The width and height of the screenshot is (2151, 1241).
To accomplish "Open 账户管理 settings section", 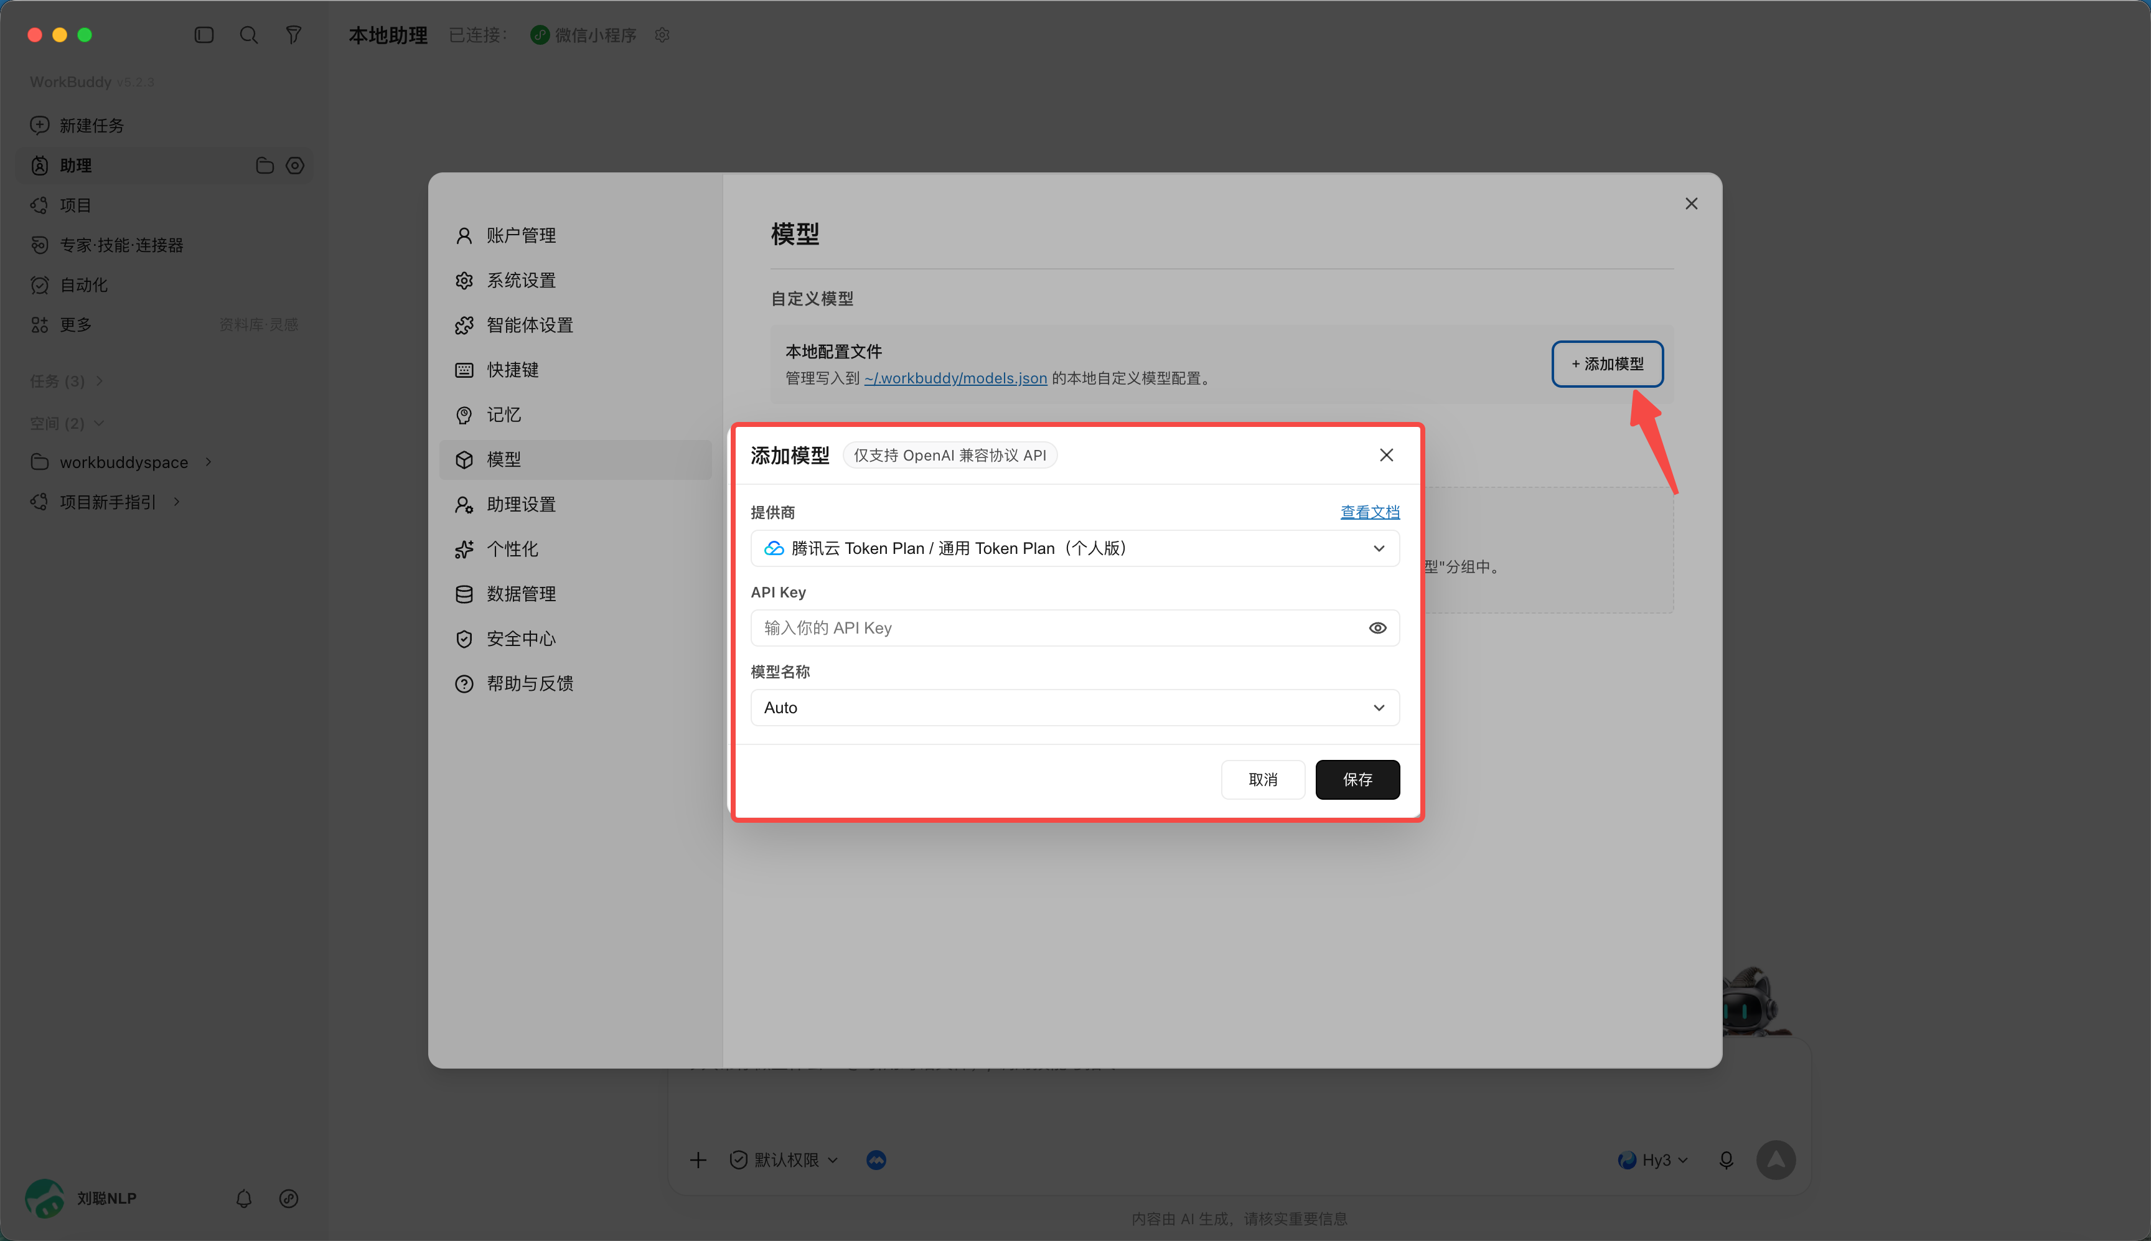I will pyautogui.click(x=576, y=235).
